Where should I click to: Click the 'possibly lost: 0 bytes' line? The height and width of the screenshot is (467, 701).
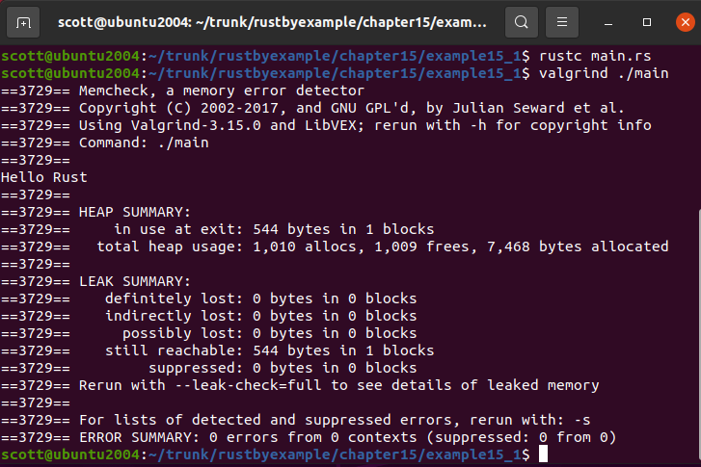pyautogui.click(x=209, y=333)
